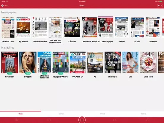
Task: Tap the open-book library icon
Action: (82, 120)
